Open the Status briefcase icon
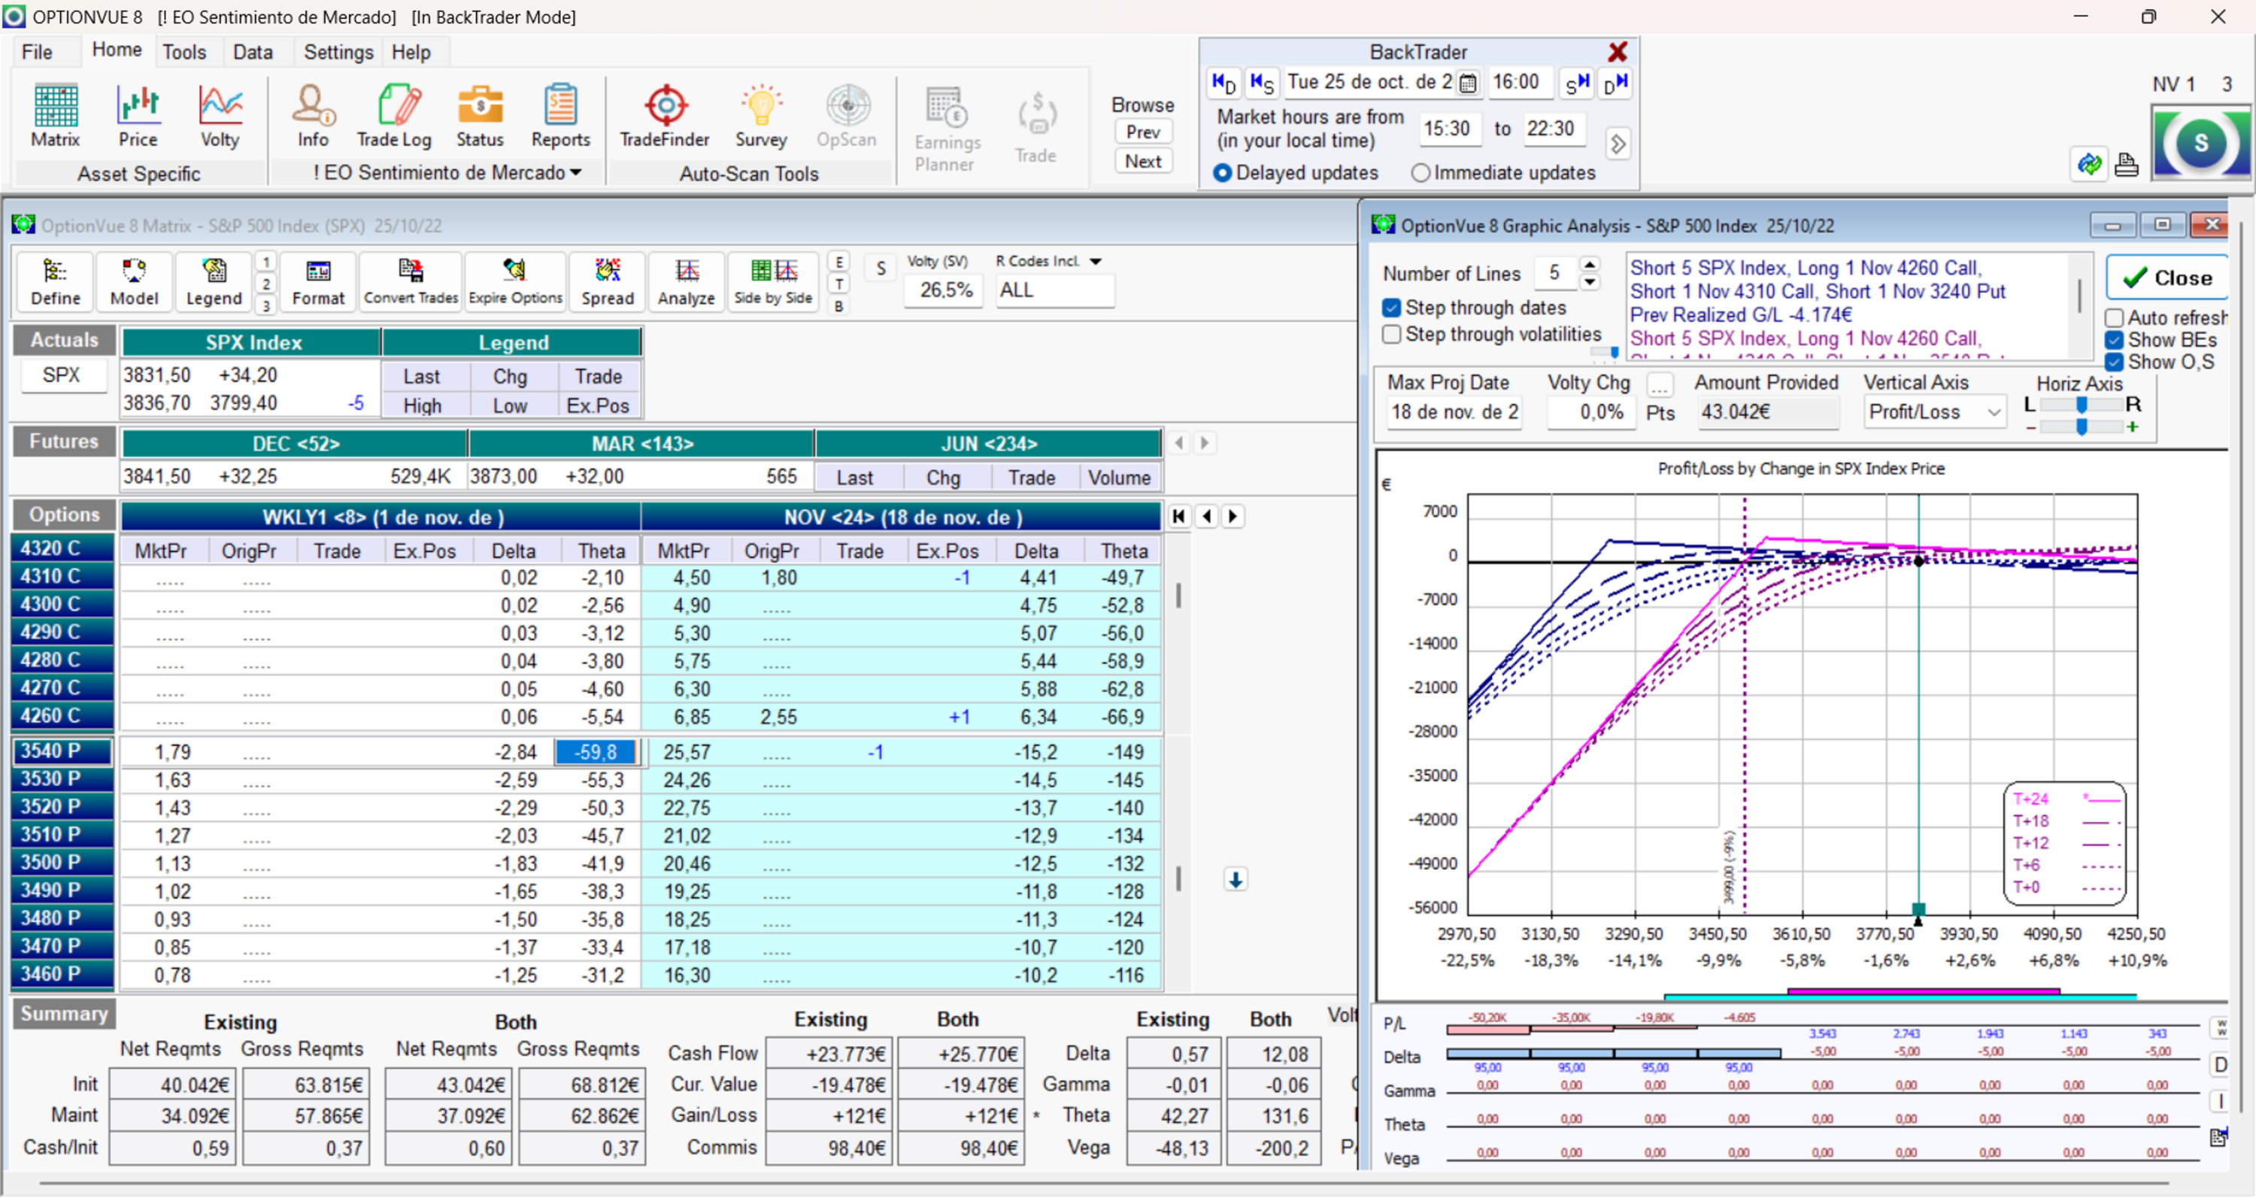 coord(479,116)
